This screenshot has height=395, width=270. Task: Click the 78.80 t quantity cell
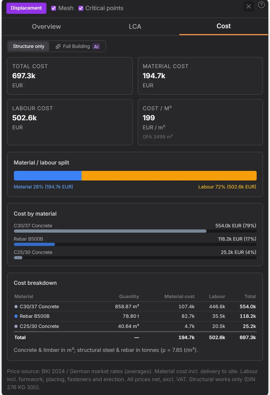pos(131,316)
